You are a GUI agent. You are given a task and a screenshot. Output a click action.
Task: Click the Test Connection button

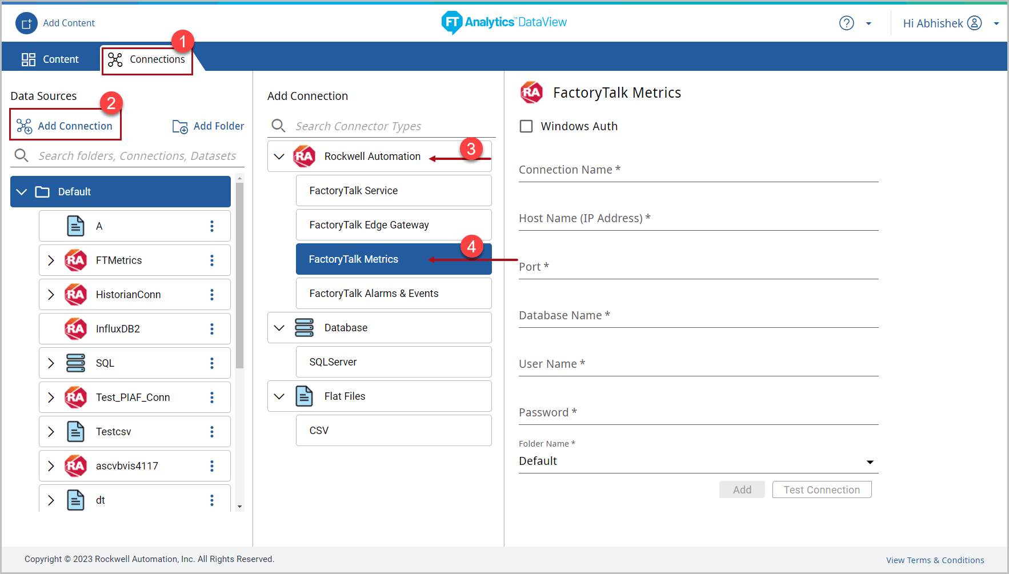coord(821,490)
